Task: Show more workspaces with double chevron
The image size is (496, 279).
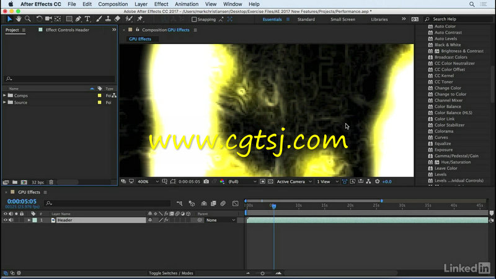Action: click(404, 19)
